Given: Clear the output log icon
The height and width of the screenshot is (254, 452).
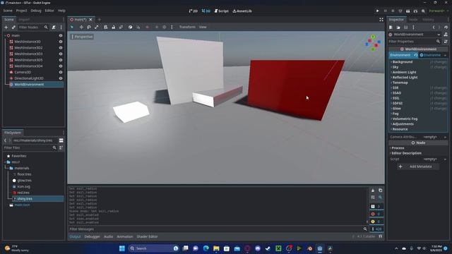Looking at the screenshot, I should [x=373, y=190].
